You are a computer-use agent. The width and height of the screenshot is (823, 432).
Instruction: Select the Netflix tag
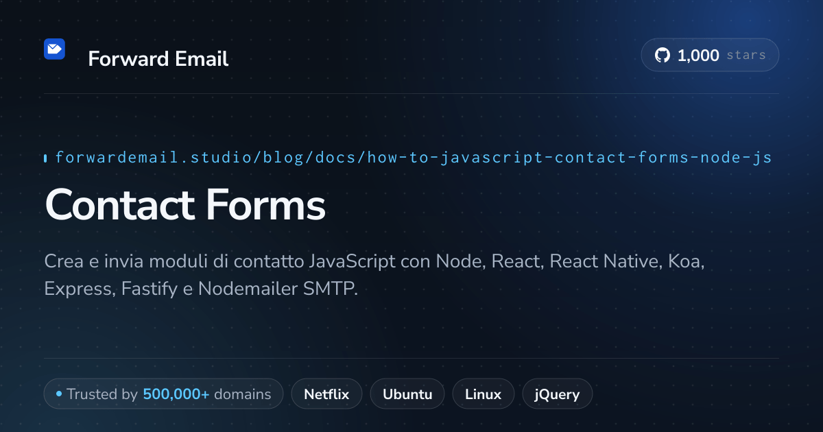click(x=326, y=394)
